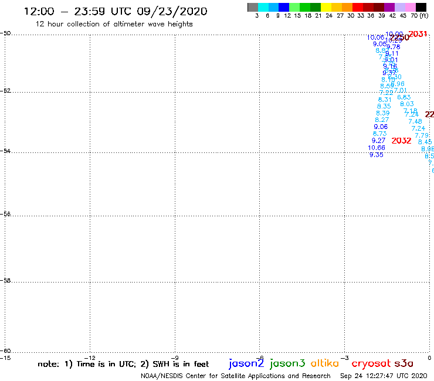
Task: Click the wave height value '9.78'
Action: [394, 47]
